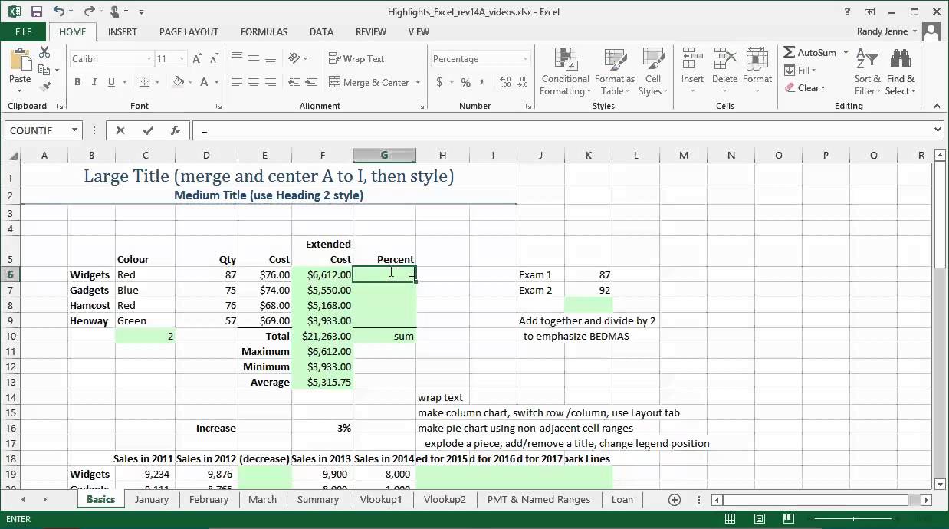949x529 pixels.
Task: Switch to the Vlookup1 sheet tab
Action: pos(381,499)
